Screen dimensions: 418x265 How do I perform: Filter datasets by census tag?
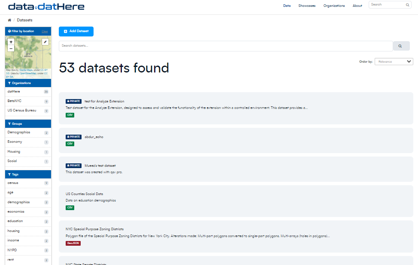[13, 183]
